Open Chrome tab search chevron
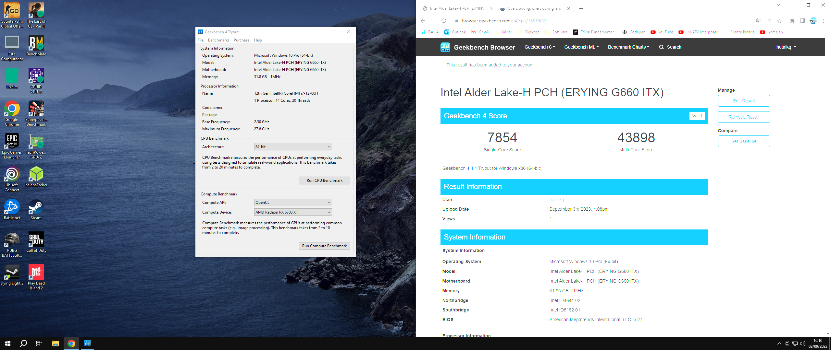Image resolution: width=831 pixels, height=350 pixels. [778, 5]
